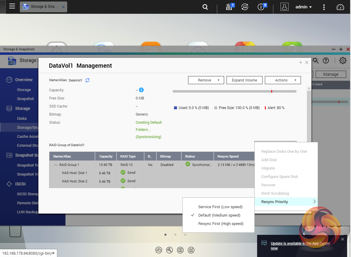Open the Remove dropdown
This screenshot has width=351, height=257.
click(x=206, y=80)
